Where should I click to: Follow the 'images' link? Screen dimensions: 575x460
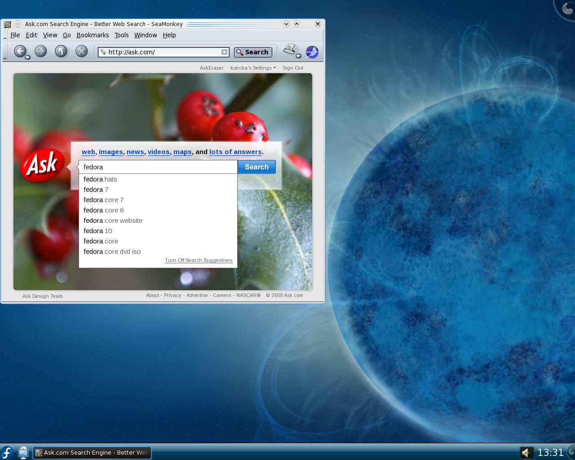click(x=111, y=152)
